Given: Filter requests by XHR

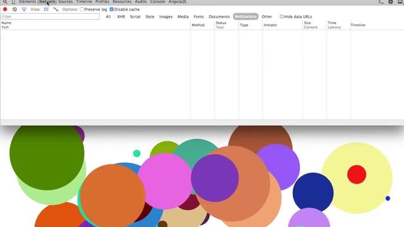Looking at the screenshot, I should coord(121,16).
